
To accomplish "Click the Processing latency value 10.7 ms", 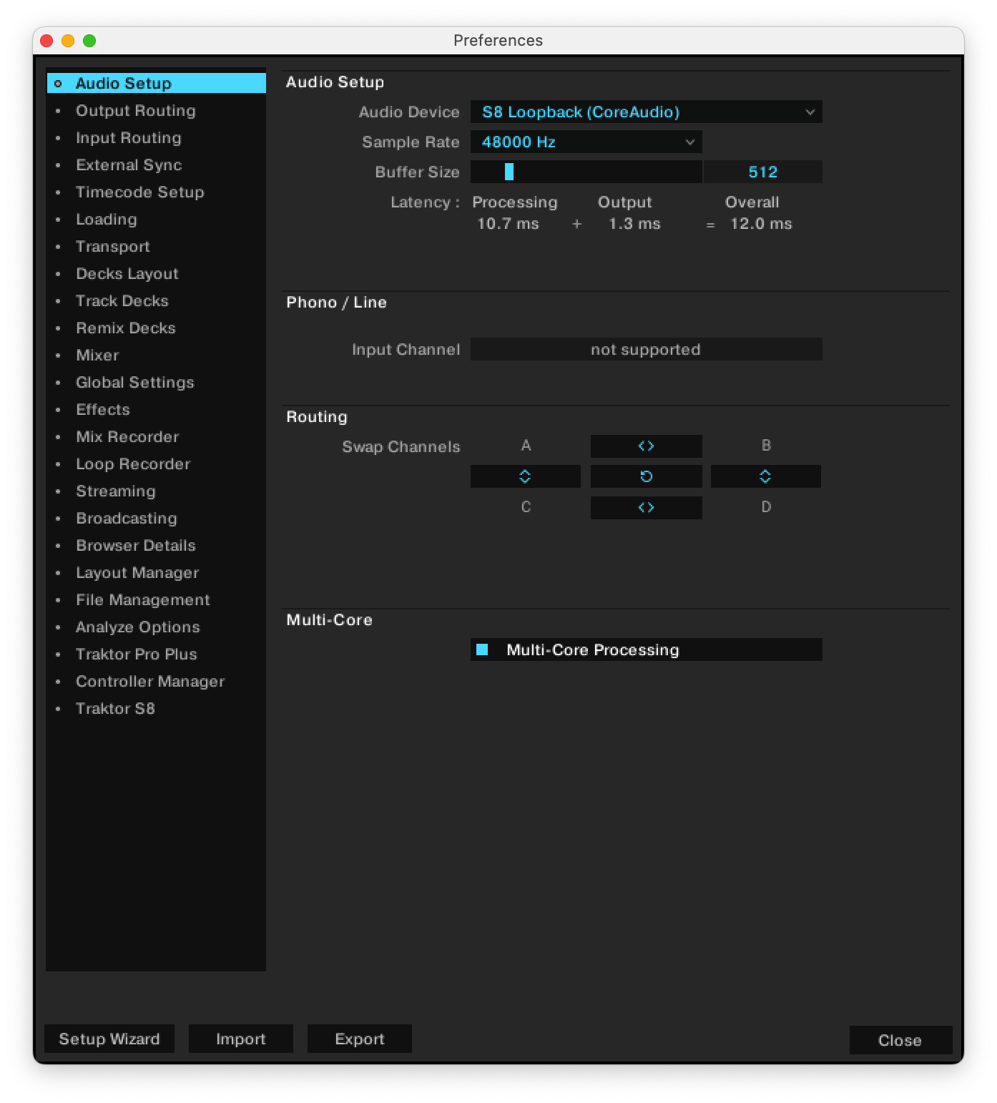I will pyautogui.click(x=508, y=224).
